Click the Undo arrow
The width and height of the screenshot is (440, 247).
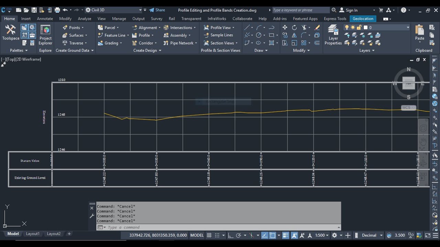(65, 10)
